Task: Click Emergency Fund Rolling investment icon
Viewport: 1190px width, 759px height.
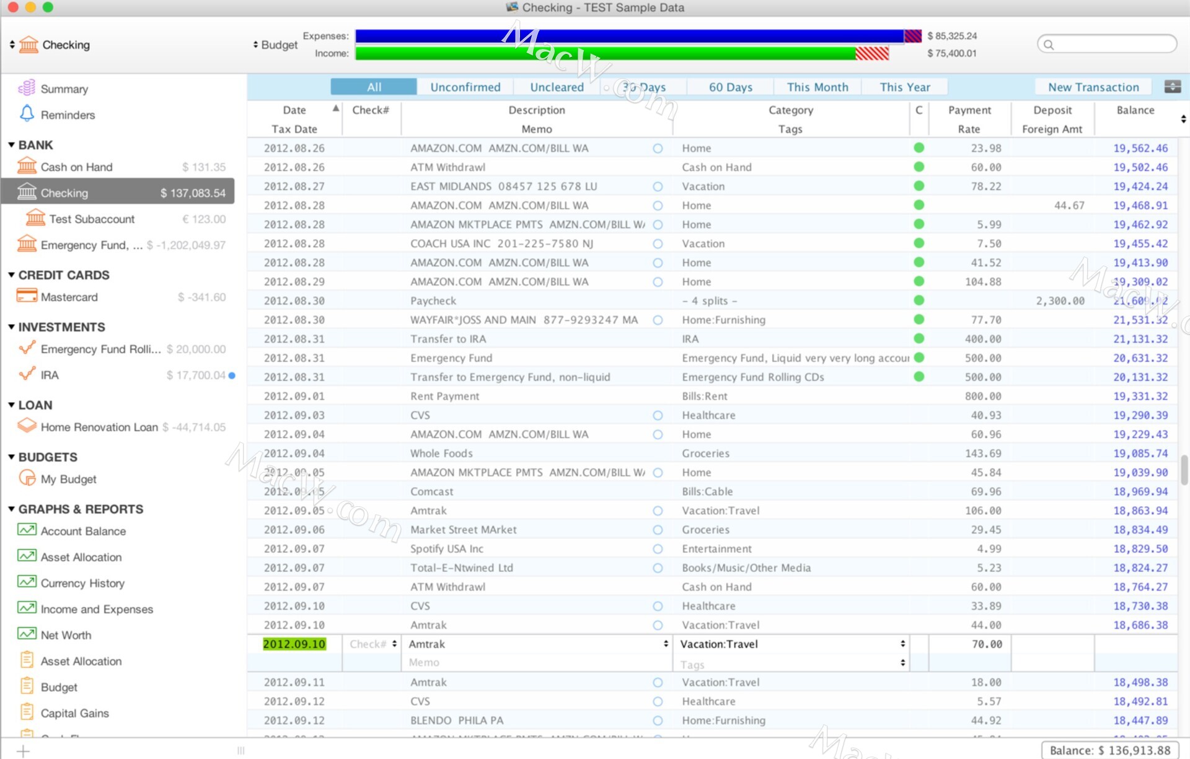Action: tap(27, 348)
